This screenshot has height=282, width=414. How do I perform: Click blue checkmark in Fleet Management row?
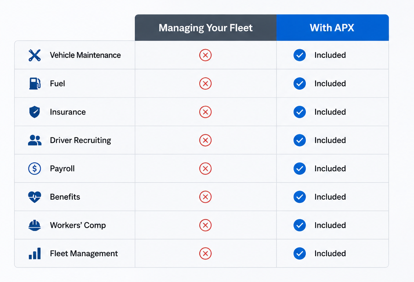tap(299, 253)
